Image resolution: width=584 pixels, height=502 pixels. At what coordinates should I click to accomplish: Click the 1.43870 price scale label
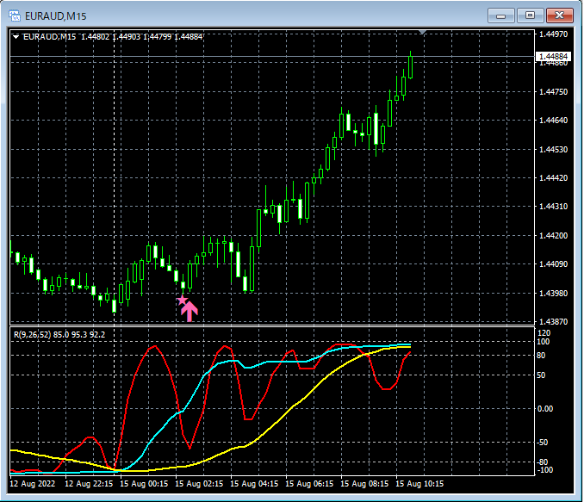point(554,322)
